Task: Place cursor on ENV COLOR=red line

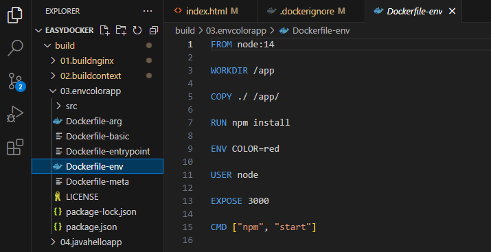Action: click(x=245, y=149)
